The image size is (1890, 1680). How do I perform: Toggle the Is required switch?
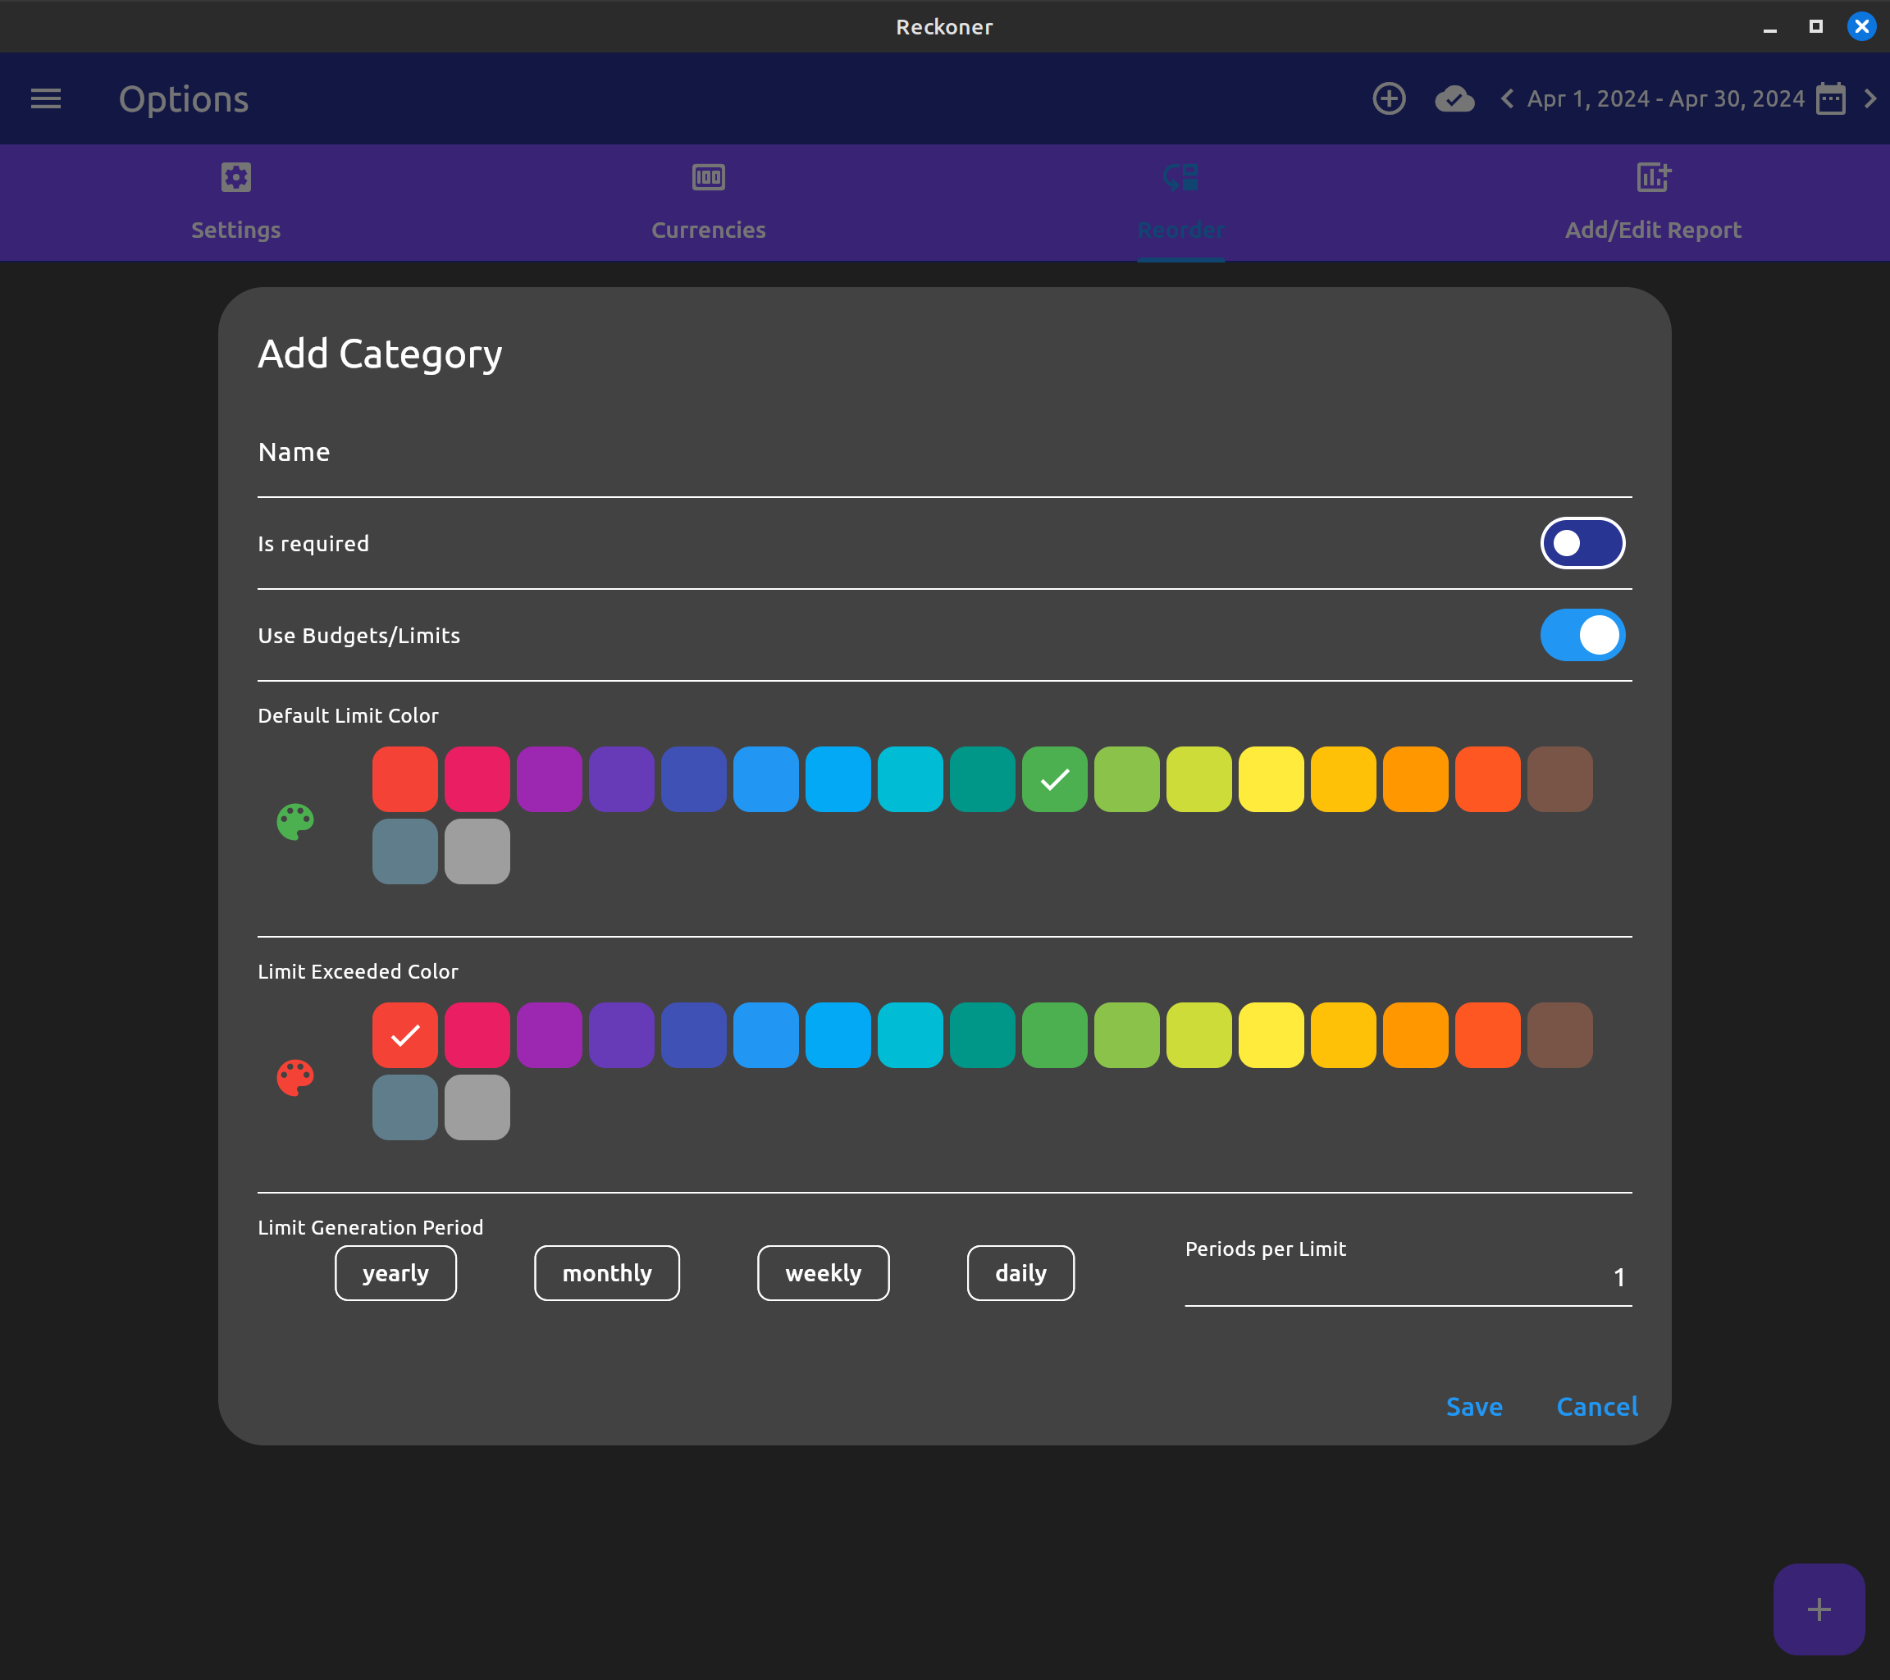click(1582, 544)
